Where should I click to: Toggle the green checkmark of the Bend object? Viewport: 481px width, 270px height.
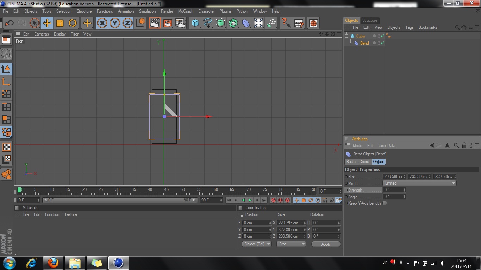[382, 43]
